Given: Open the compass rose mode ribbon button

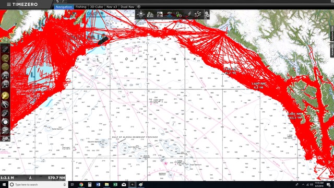Looking at the screenshot, I should (x=140, y=14).
